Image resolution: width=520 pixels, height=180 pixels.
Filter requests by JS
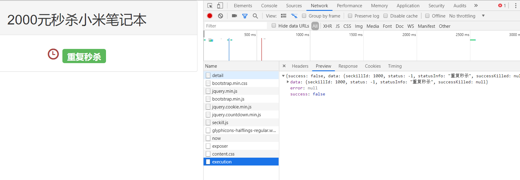pyautogui.click(x=338, y=26)
